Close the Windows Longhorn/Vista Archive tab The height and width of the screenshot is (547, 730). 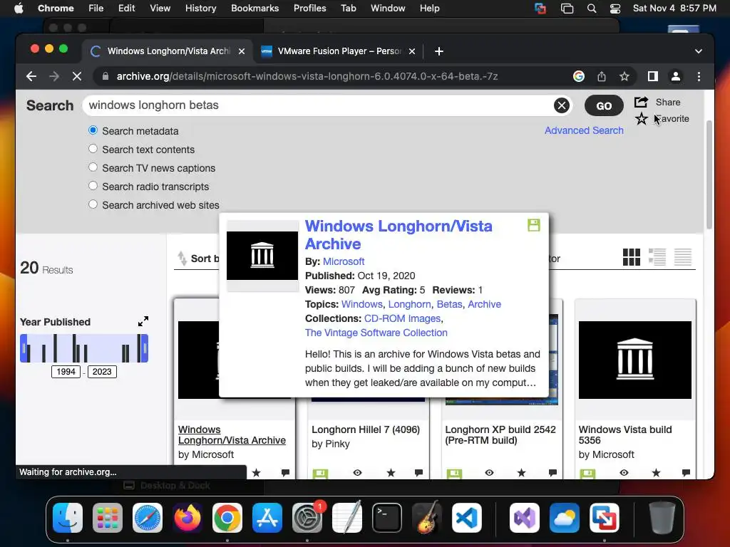click(242, 51)
